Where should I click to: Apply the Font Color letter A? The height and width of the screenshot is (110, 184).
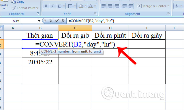pos(90,6)
